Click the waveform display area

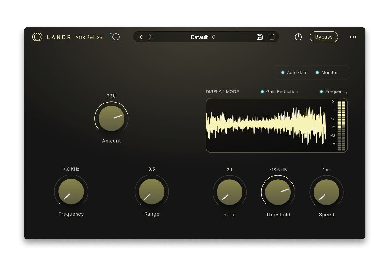(266, 126)
